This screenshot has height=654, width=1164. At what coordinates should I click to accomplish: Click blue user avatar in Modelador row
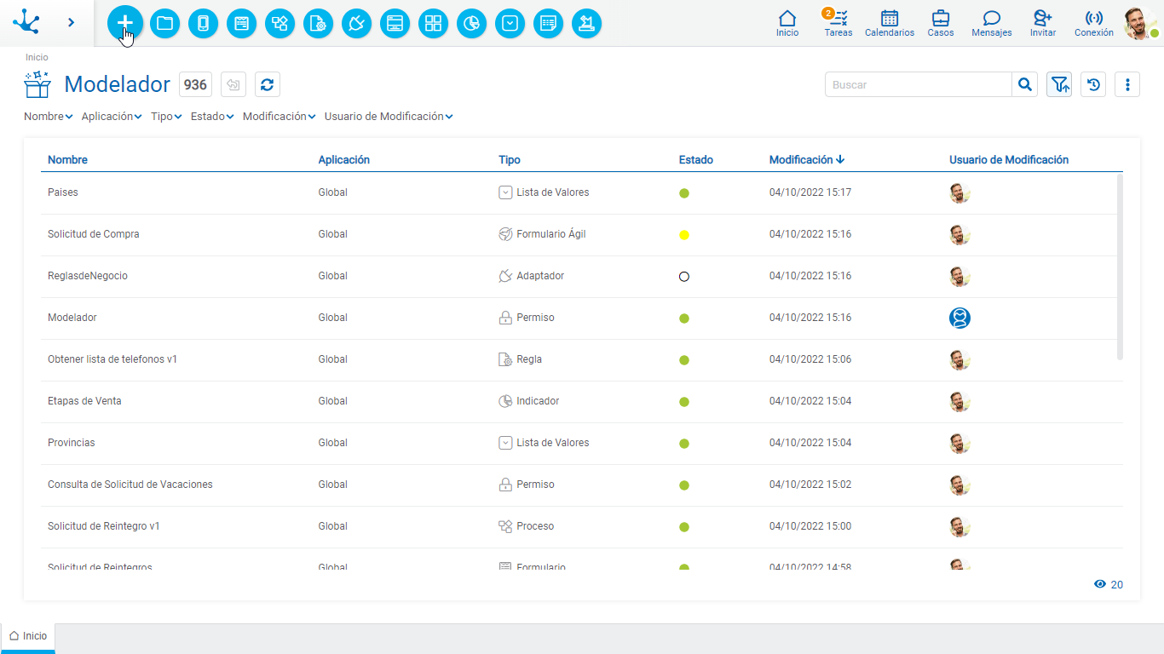(x=960, y=318)
